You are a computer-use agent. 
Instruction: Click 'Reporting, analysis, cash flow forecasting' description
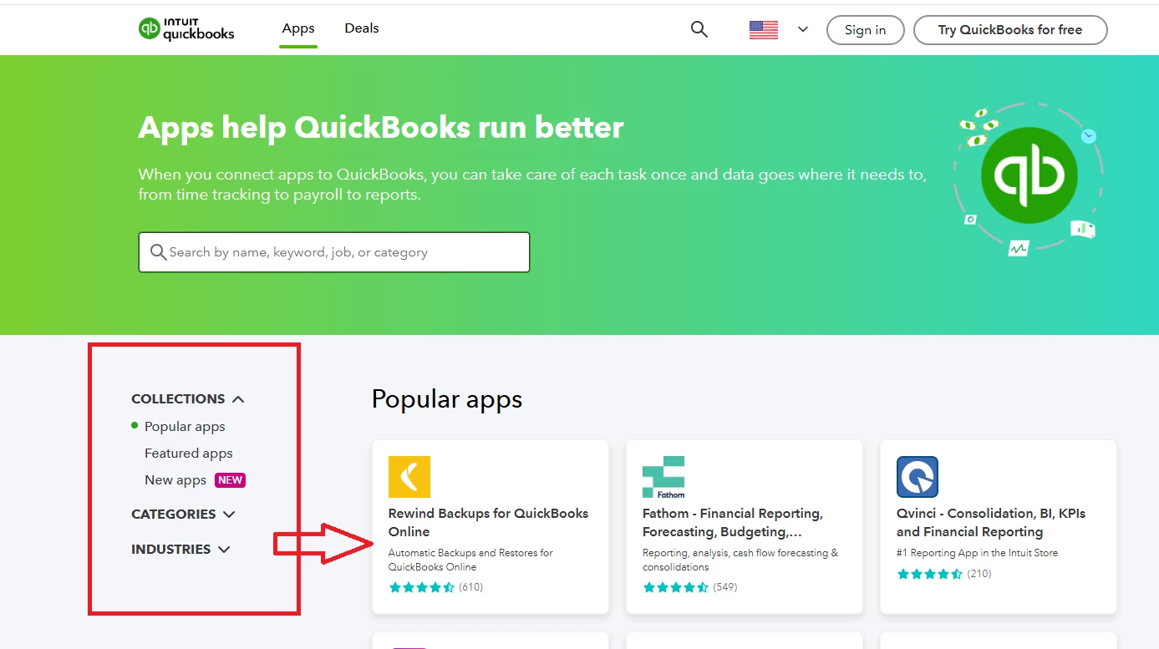pyautogui.click(x=740, y=560)
